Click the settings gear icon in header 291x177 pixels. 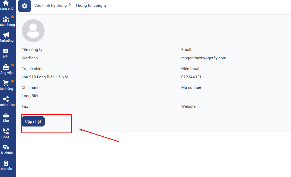[x=25, y=6]
